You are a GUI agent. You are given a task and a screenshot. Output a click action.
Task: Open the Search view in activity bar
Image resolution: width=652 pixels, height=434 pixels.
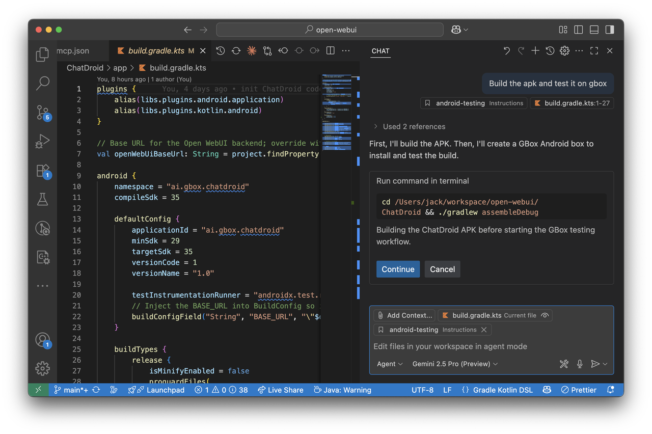coord(42,83)
